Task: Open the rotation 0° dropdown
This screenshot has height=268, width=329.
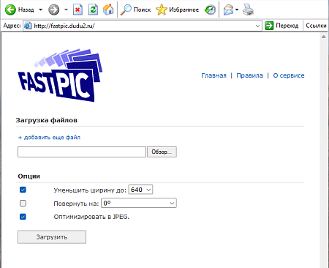Action: tap(139, 203)
